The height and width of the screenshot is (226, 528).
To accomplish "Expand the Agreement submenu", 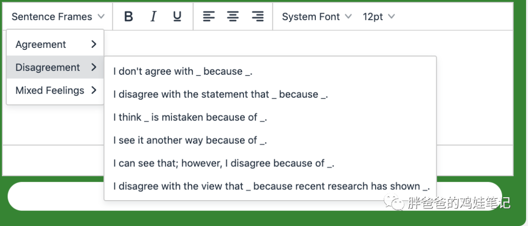I will (x=55, y=44).
